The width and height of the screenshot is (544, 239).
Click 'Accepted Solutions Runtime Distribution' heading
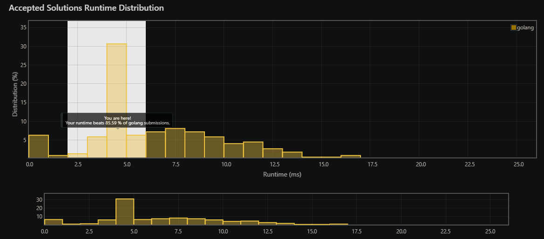[x=86, y=8]
